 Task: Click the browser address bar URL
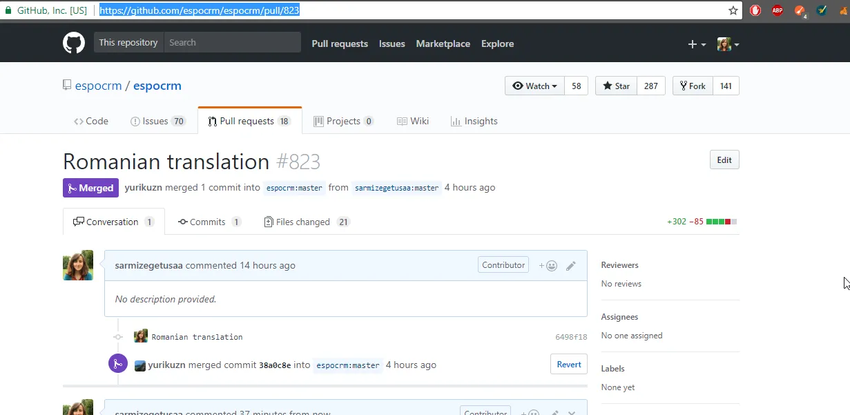pos(200,10)
